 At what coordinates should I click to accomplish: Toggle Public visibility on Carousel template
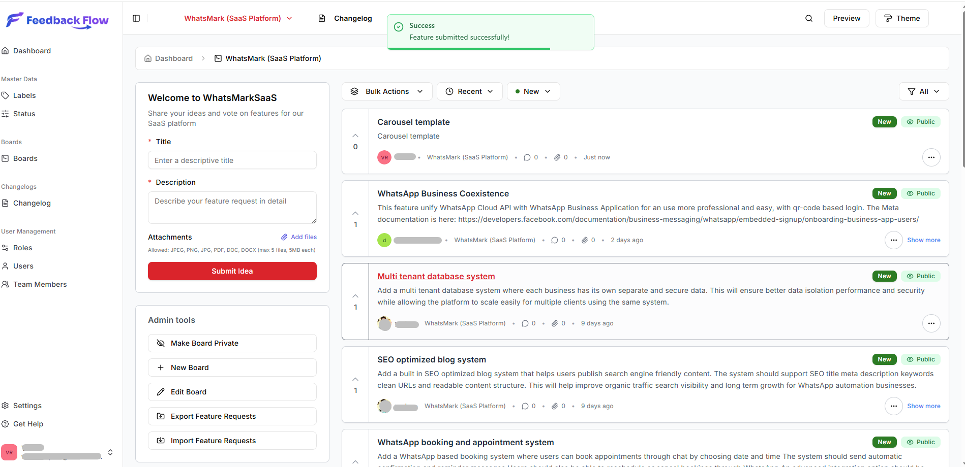(x=920, y=122)
